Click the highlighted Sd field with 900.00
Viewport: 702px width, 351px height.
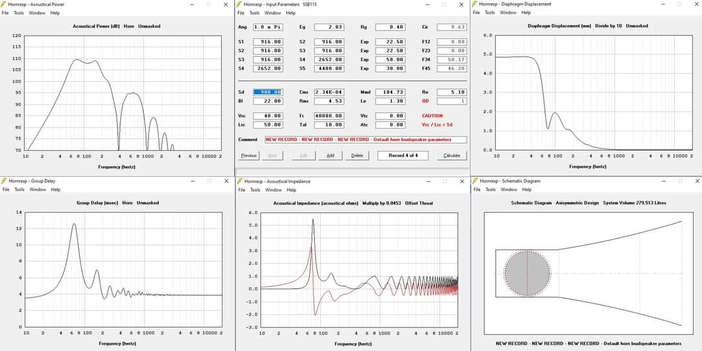(x=268, y=92)
